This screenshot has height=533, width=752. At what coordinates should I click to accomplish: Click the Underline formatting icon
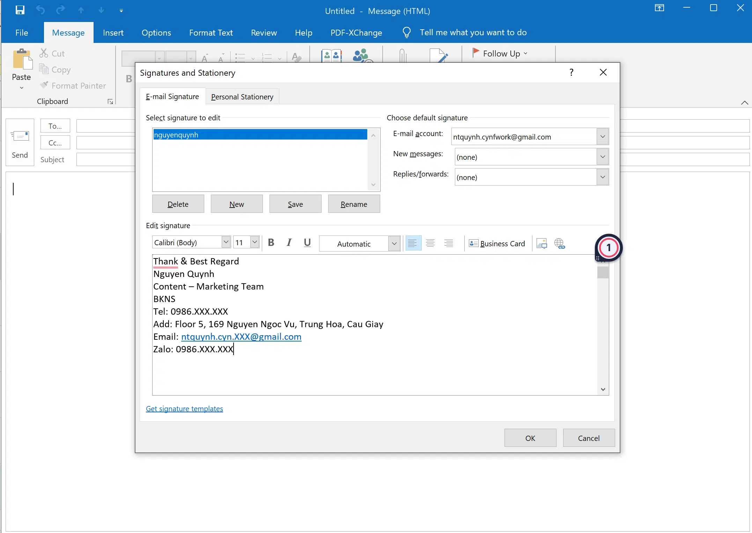(x=307, y=243)
